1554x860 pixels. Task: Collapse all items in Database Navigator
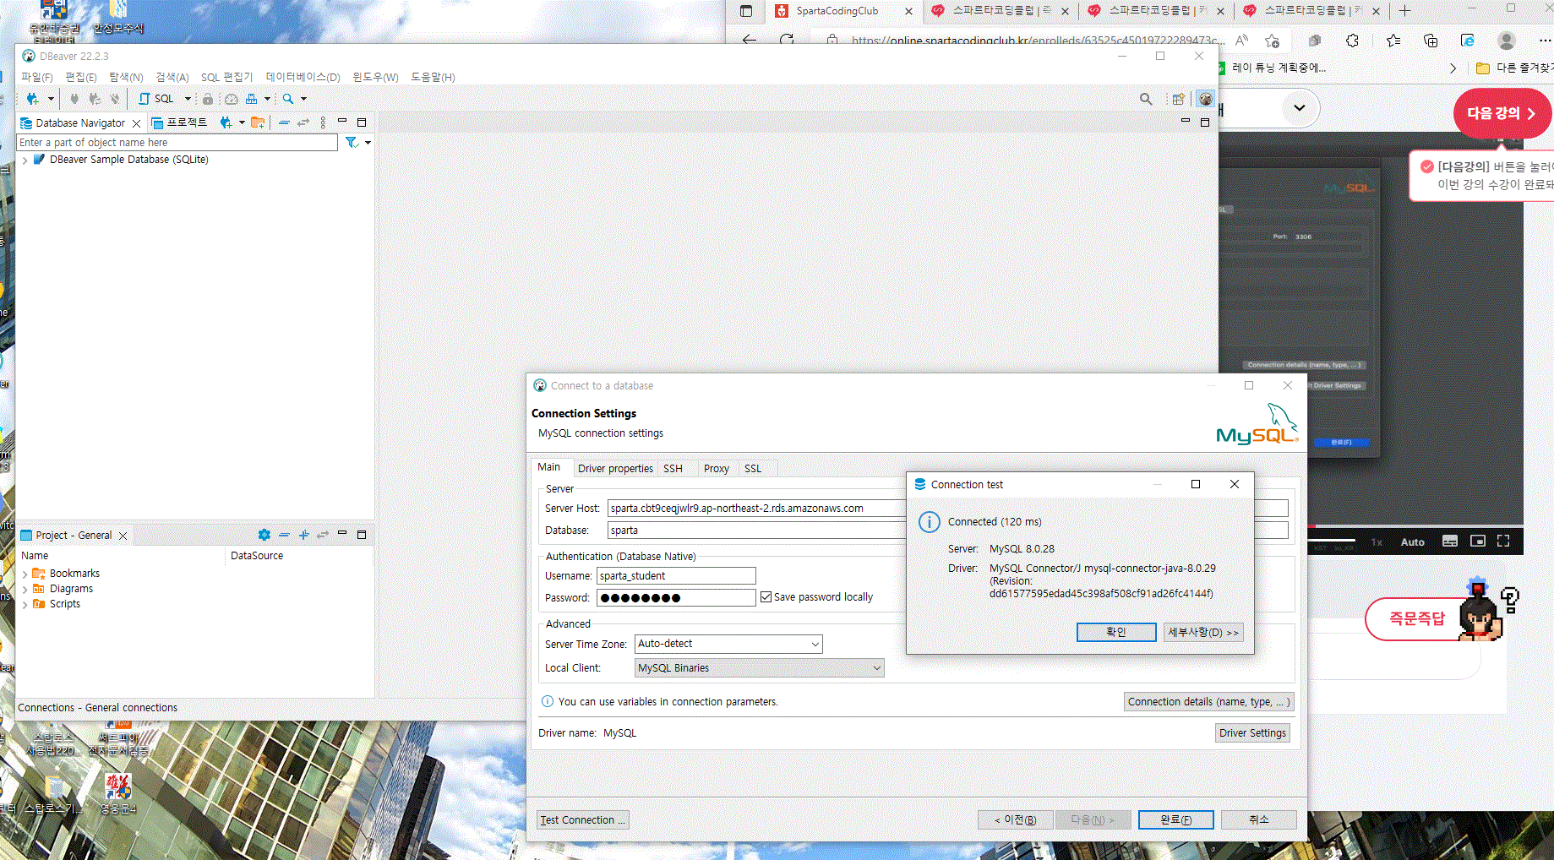(284, 122)
